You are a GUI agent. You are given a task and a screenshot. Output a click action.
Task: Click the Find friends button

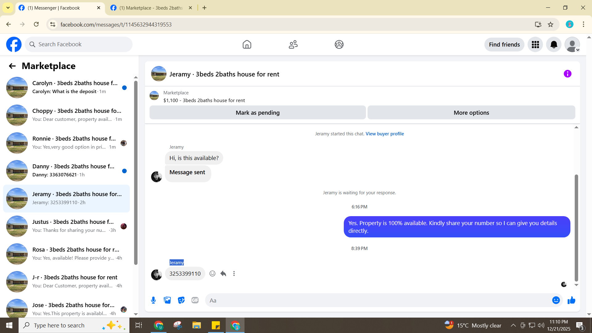pos(504,45)
